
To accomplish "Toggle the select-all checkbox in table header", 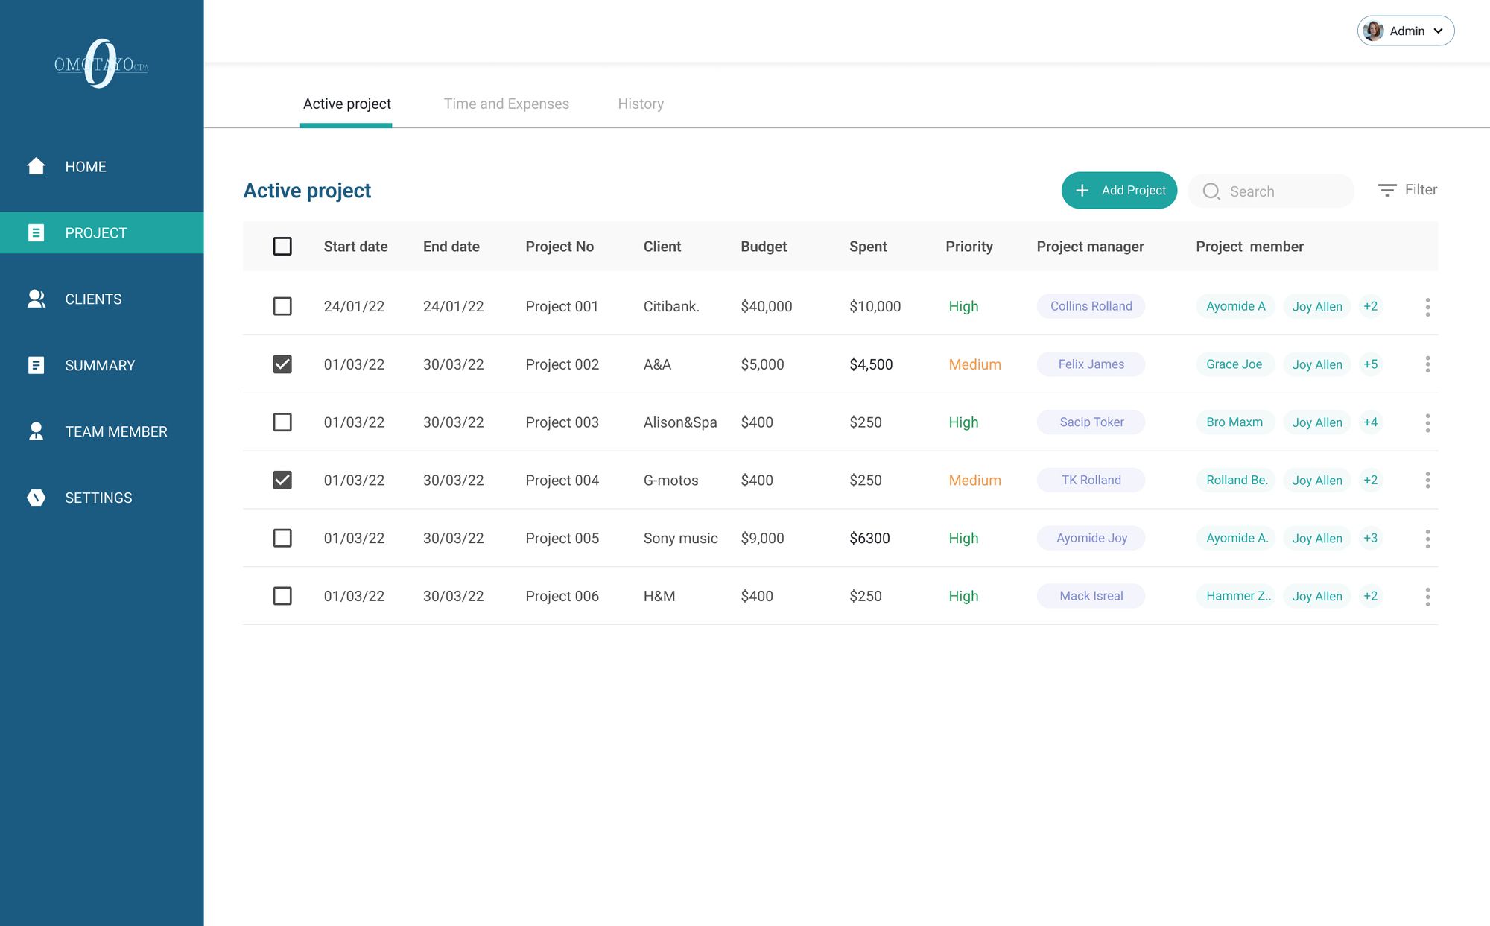I will pyautogui.click(x=282, y=247).
